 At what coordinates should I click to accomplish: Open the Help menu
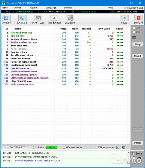[111, 8]
